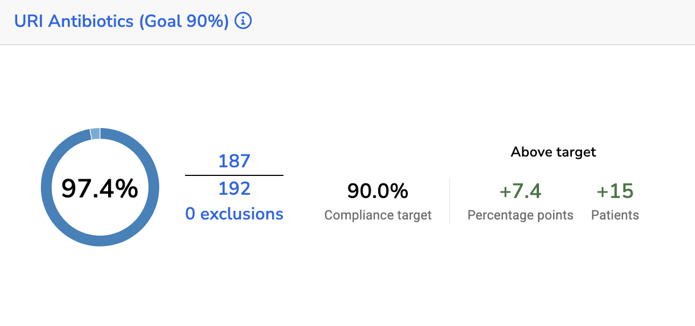This screenshot has height=326, width=695.
Task: Select the Patients label under +15
Action: [x=615, y=215]
